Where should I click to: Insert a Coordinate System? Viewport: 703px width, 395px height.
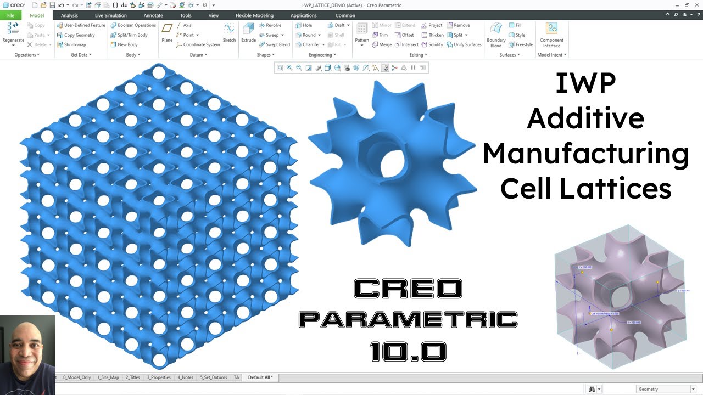click(198, 45)
